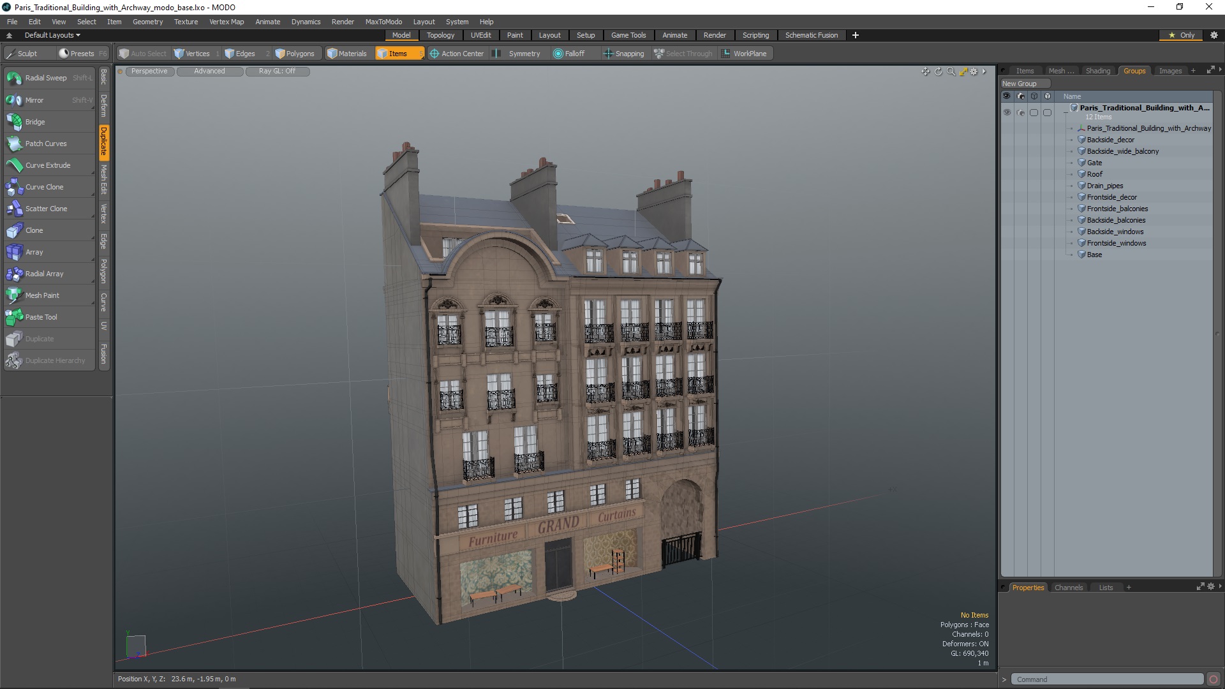Viewport: 1225px width, 689px height.
Task: Click the viewport zoom magnifier icon
Action: coord(951,71)
